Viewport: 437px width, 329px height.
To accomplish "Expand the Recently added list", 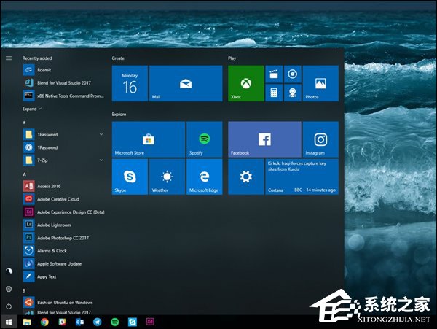I will 32,109.
